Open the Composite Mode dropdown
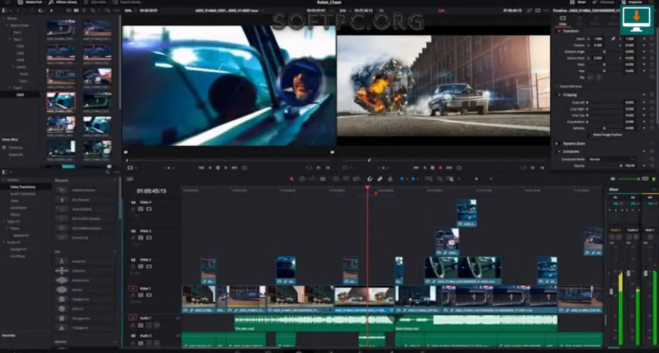 [611, 159]
